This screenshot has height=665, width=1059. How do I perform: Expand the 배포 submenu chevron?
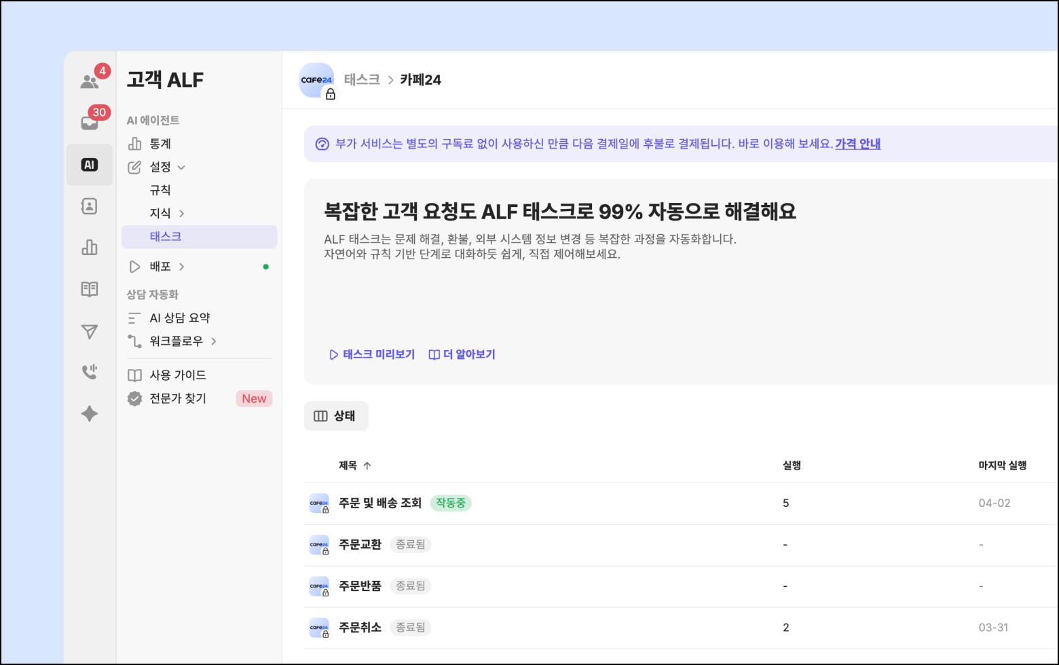coord(182,267)
